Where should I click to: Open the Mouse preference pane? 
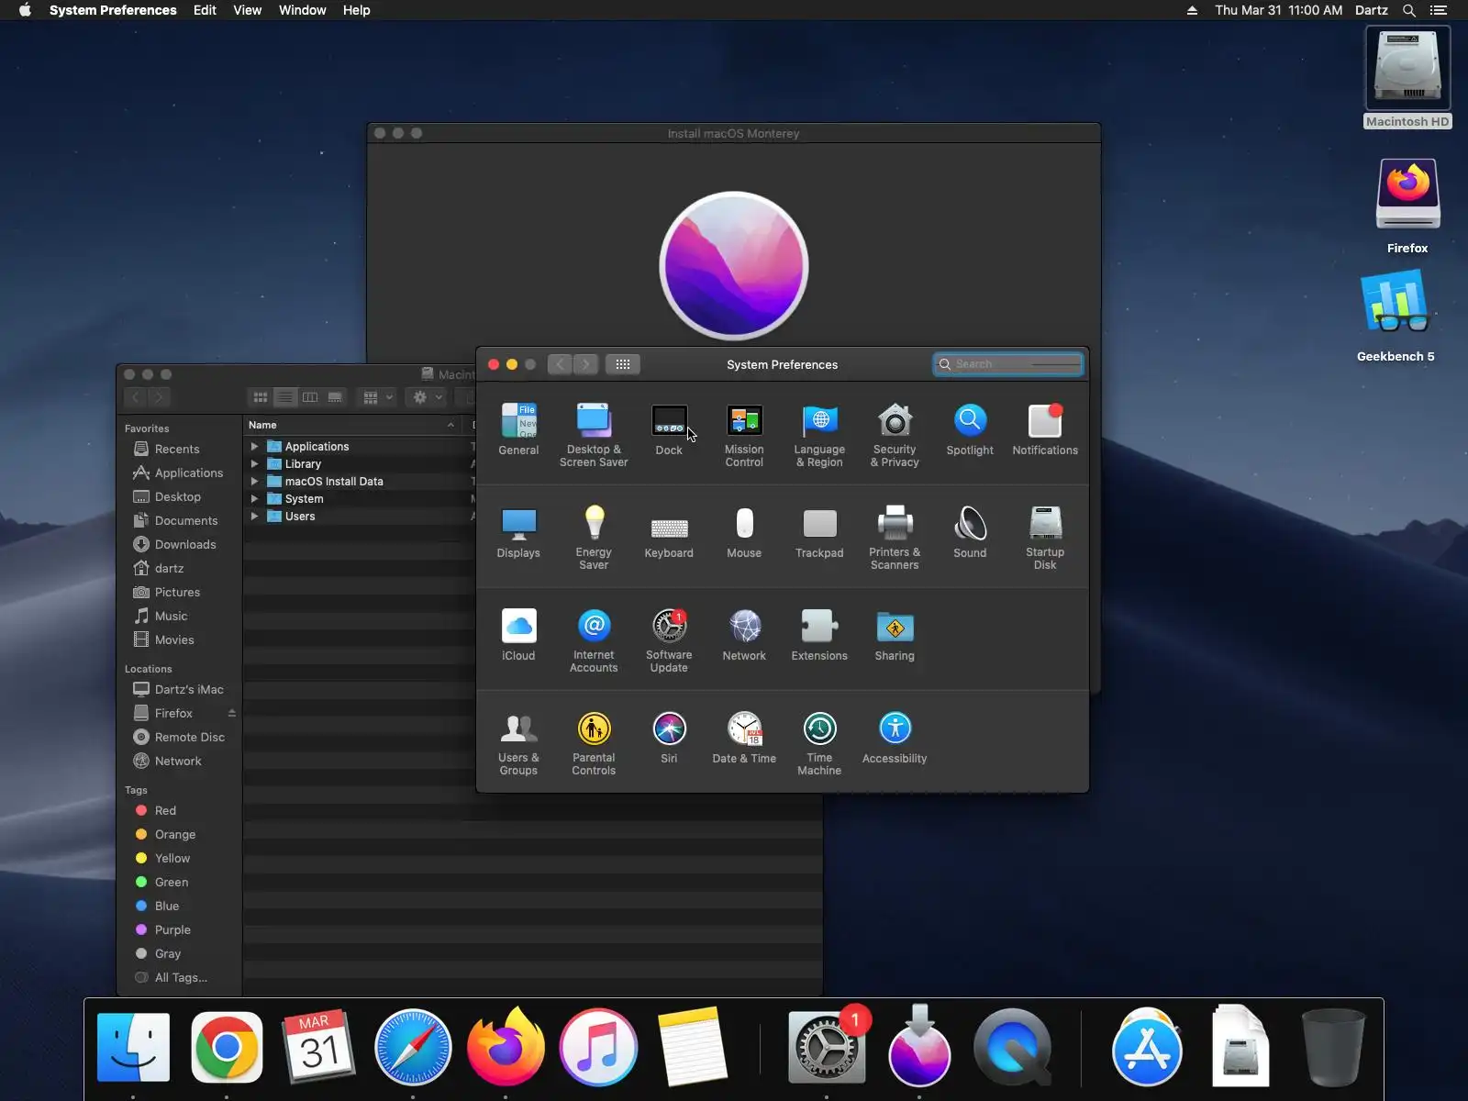744,532
